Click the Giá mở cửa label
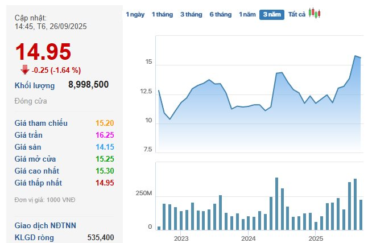This screenshot has height=243, width=368. click(x=38, y=159)
